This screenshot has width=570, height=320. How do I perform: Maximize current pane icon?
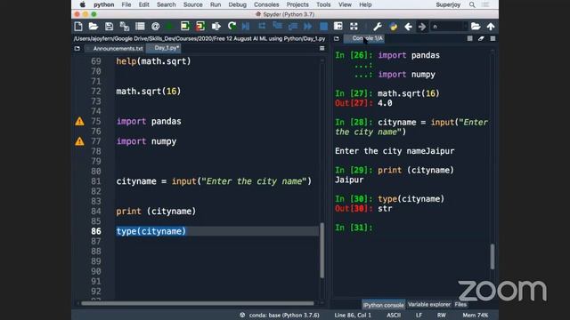tap(338, 26)
